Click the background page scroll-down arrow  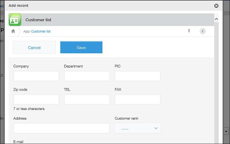tap(226, 131)
